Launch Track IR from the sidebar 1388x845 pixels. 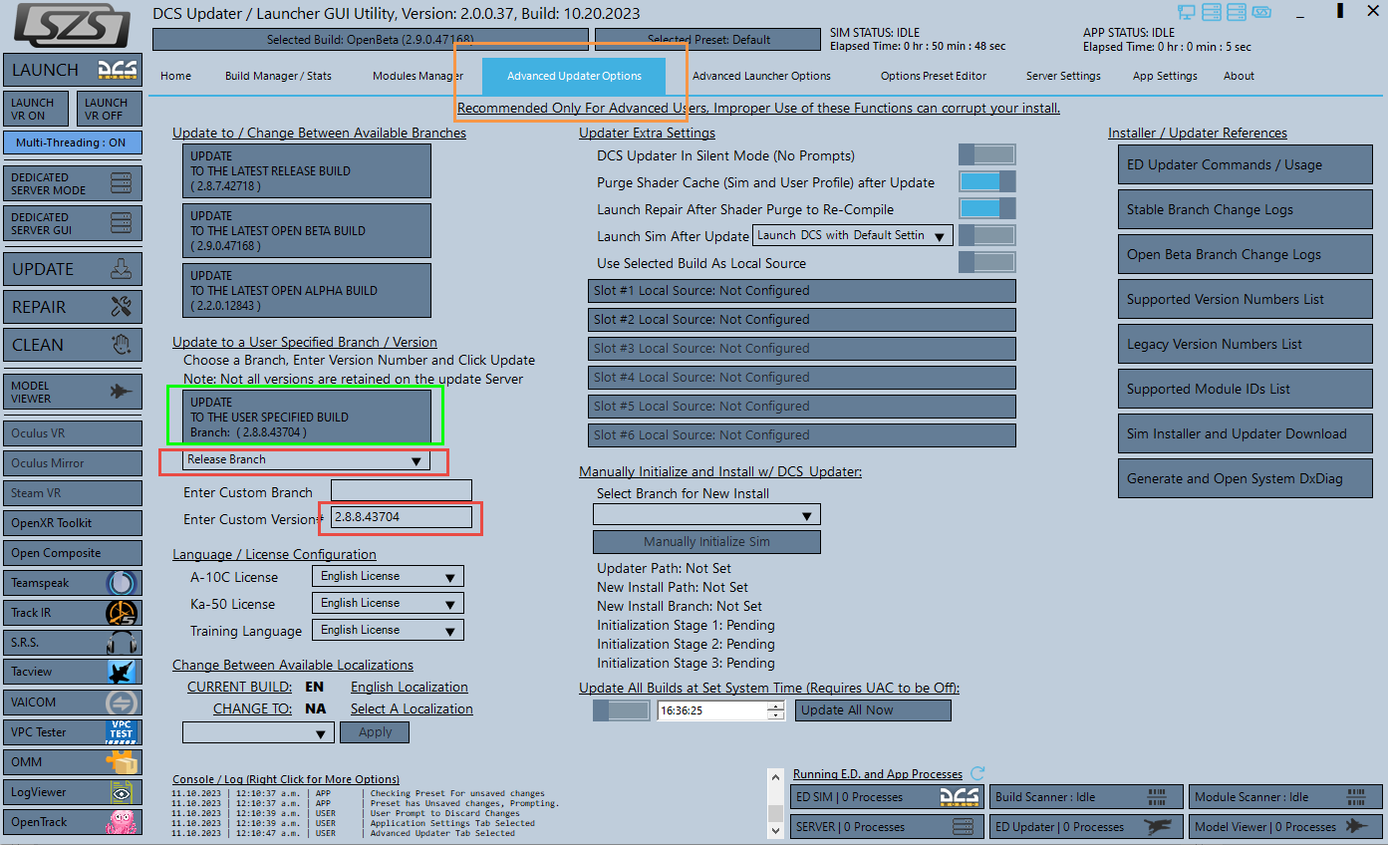click(x=73, y=613)
